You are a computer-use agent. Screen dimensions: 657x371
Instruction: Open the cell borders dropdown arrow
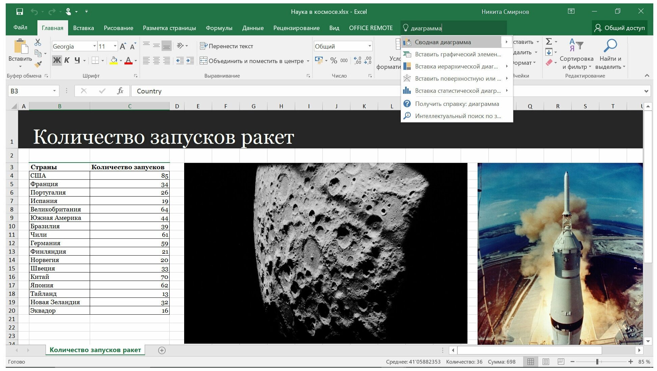pyautogui.click(x=103, y=61)
